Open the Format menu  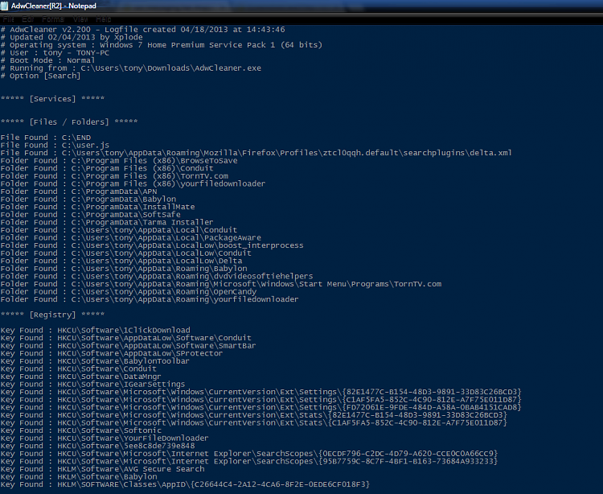(x=53, y=19)
